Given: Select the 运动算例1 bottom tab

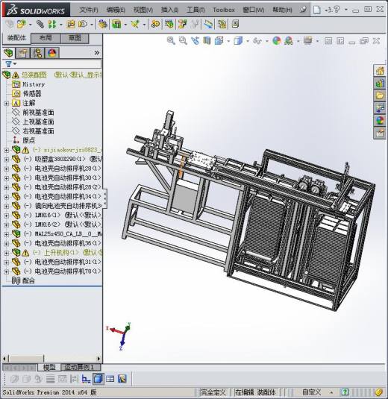Looking at the screenshot, I should coord(81,367).
